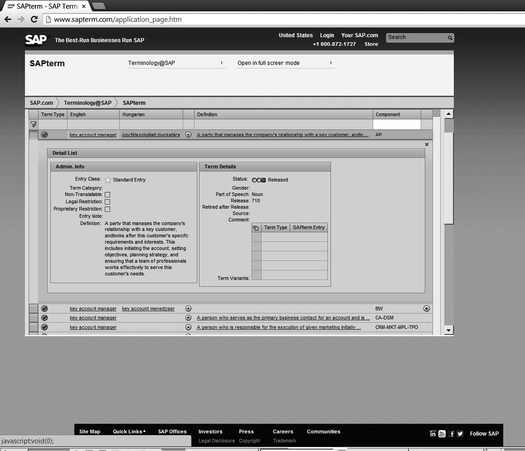The height and width of the screenshot is (451, 525).
Task: Click in the header Search field
Action: click(416, 37)
